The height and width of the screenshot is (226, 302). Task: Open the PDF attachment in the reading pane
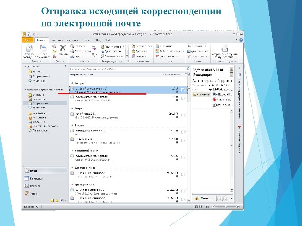(x=222, y=100)
